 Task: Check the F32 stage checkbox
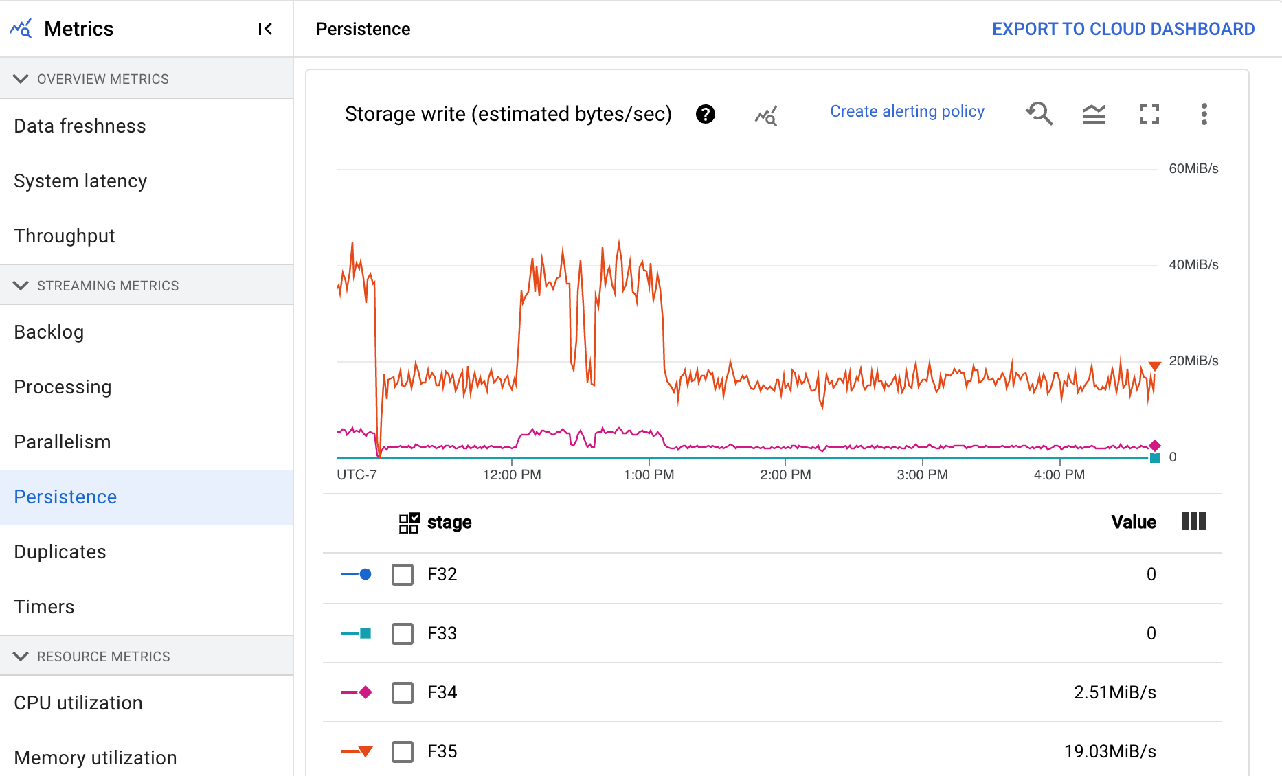(403, 575)
